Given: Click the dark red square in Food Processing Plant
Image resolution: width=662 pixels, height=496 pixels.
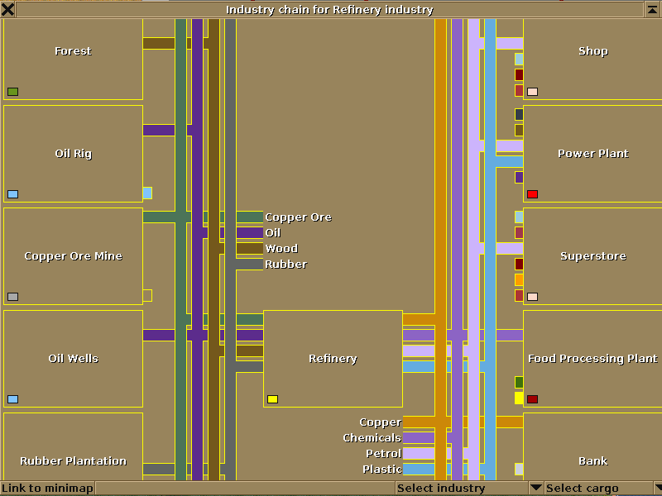Looking at the screenshot, I should (x=532, y=399).
